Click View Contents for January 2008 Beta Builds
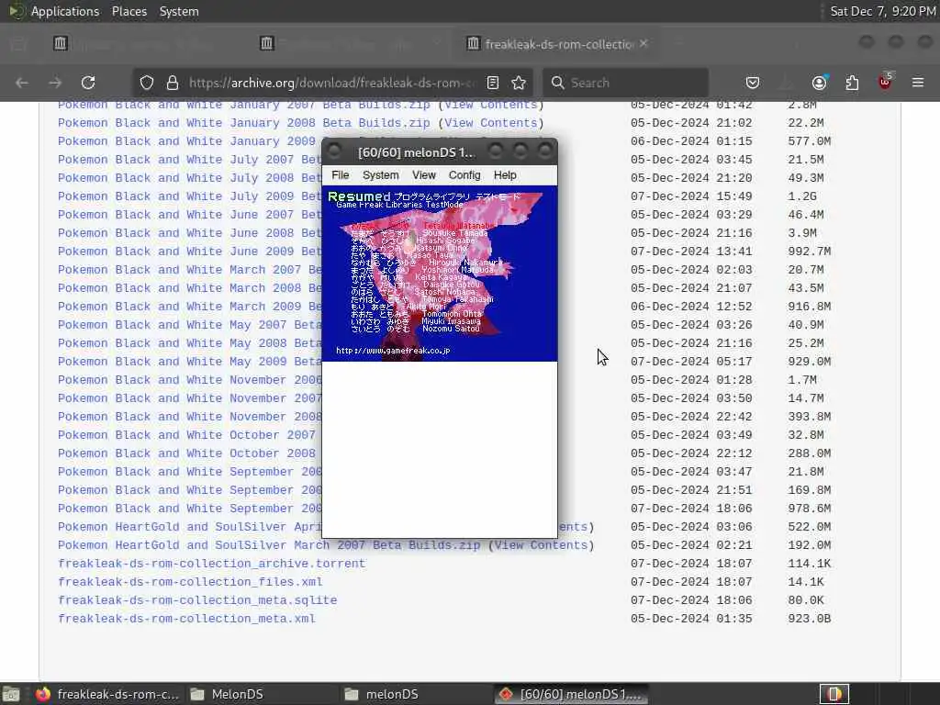 tap(491, 123)
